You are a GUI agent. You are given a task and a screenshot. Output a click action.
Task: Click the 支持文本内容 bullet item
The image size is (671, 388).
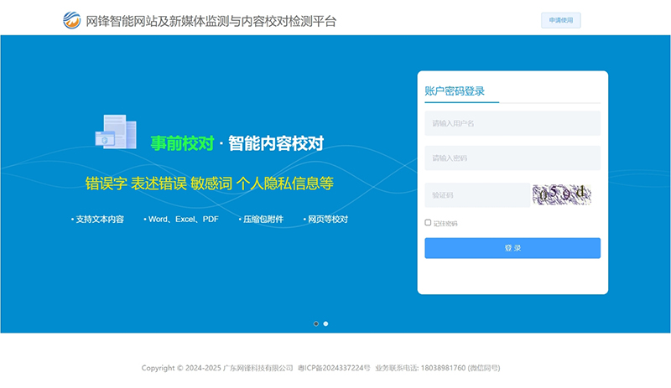(99, 220)
